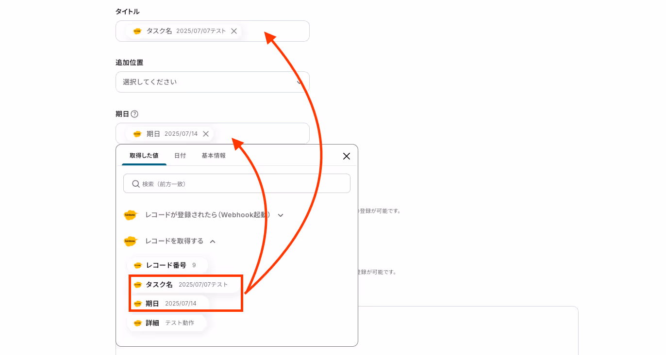The width and height of the screenshot is (666, 355).
Task: Switch to the 基本情報 tab
Action: [214, 156]
